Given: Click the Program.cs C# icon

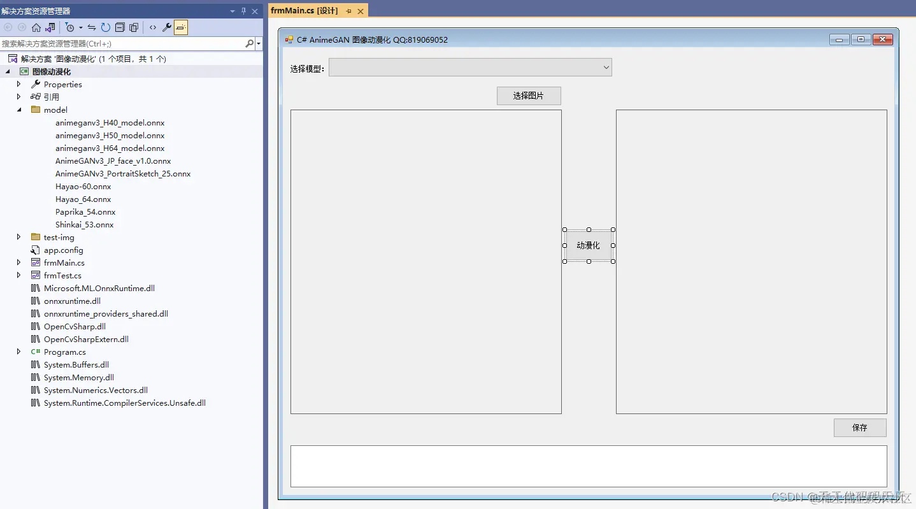Looking at the screenshot, I should pyautogui.click(x=36, y=352).
